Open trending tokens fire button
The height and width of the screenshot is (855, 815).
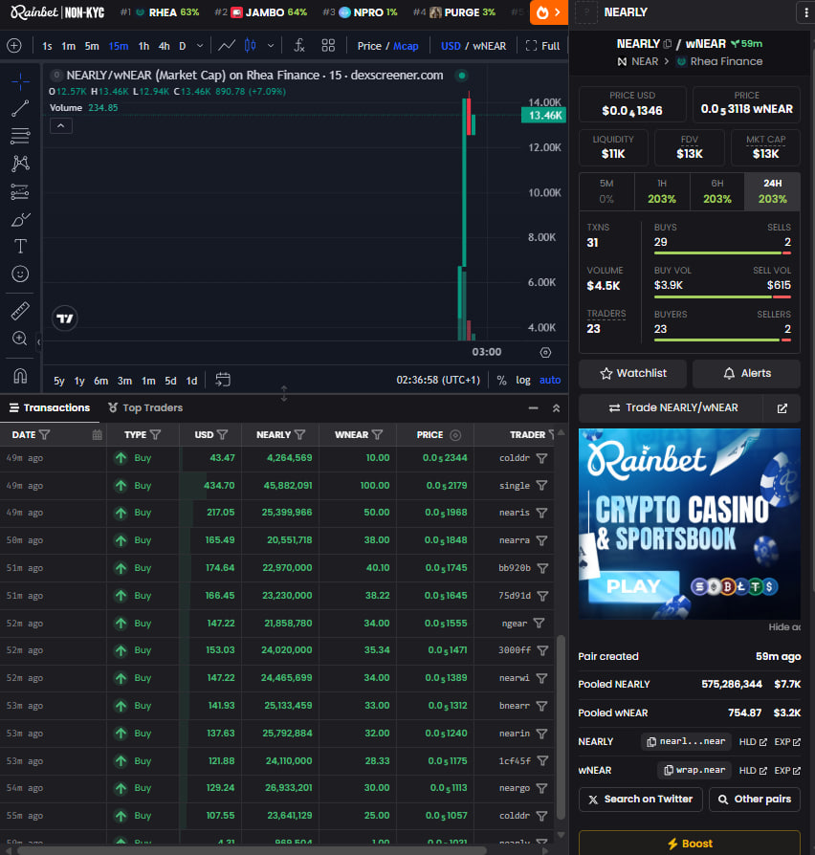[549, 12]
